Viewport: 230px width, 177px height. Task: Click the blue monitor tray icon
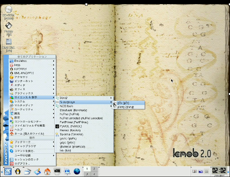pos(200,171)
